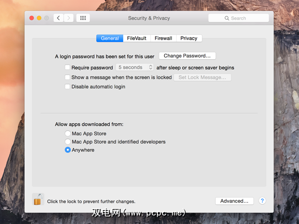Focus the Search input field
Image resolution: width=299 pixels, height=224 pixels.
click(x=239, y=18)
